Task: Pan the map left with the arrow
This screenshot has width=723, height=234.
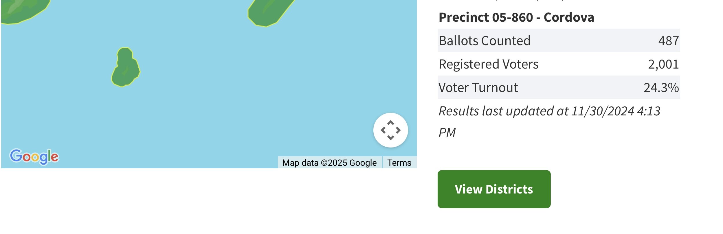Action: pos(383,130)
